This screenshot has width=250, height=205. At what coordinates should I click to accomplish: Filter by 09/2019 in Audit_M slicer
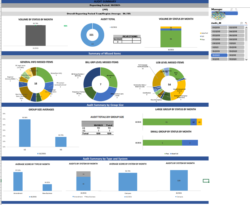219,43
